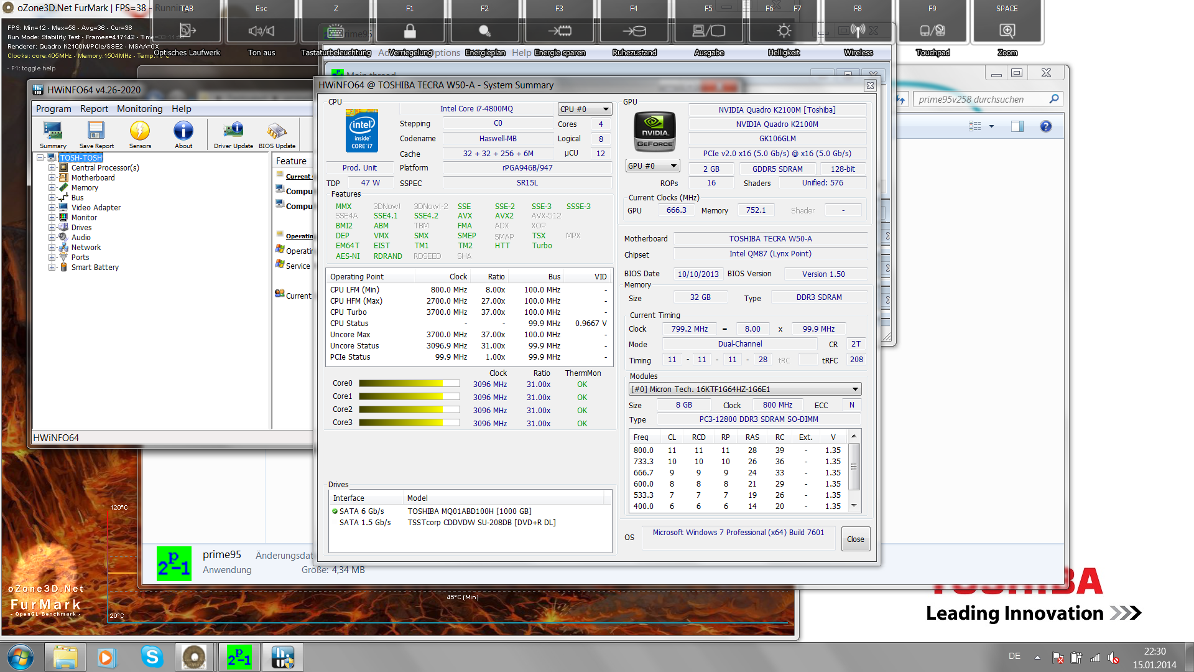Click the Intel Core i7 logo
This screenshot has height=672, width=1194.
362,131
